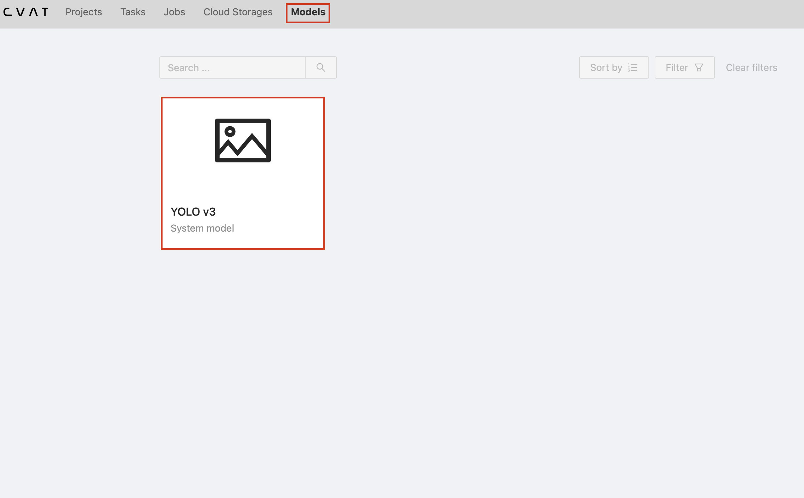Click the System model label
Image resolution: width=804 pixels, height=498 pixels.
click(x=202, y=228)
